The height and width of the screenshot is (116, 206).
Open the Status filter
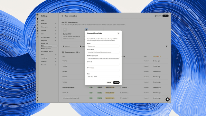(82, 46)
